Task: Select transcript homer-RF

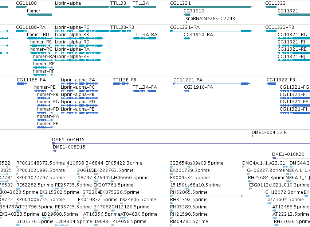Action: pos(44,71)
